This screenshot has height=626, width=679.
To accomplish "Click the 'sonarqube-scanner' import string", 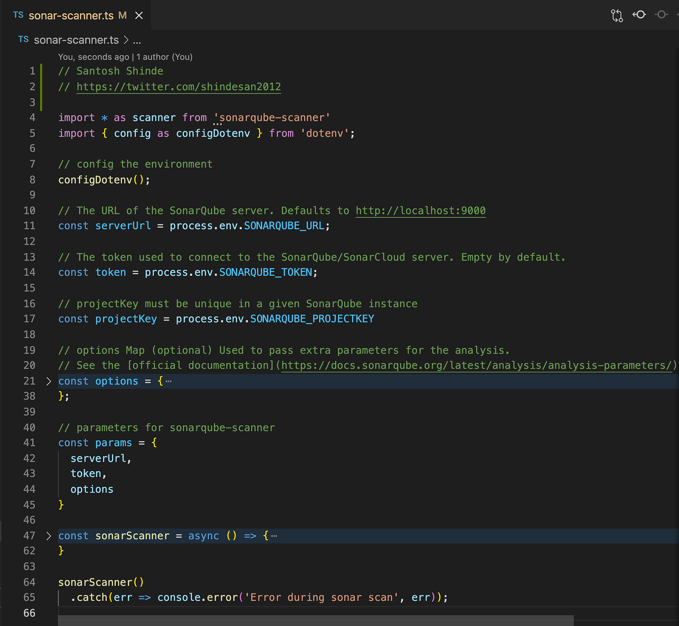I will [x=272, y=118].
